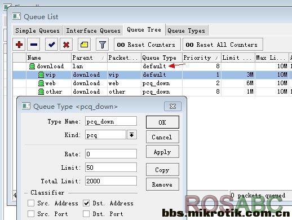Image resolution: width=292 pixels, height=220 pixels.
Task: Click the green queue icon beside download
Action: (32, 66)
